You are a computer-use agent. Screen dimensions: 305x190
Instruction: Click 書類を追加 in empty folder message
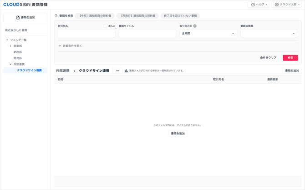(178, 134)
